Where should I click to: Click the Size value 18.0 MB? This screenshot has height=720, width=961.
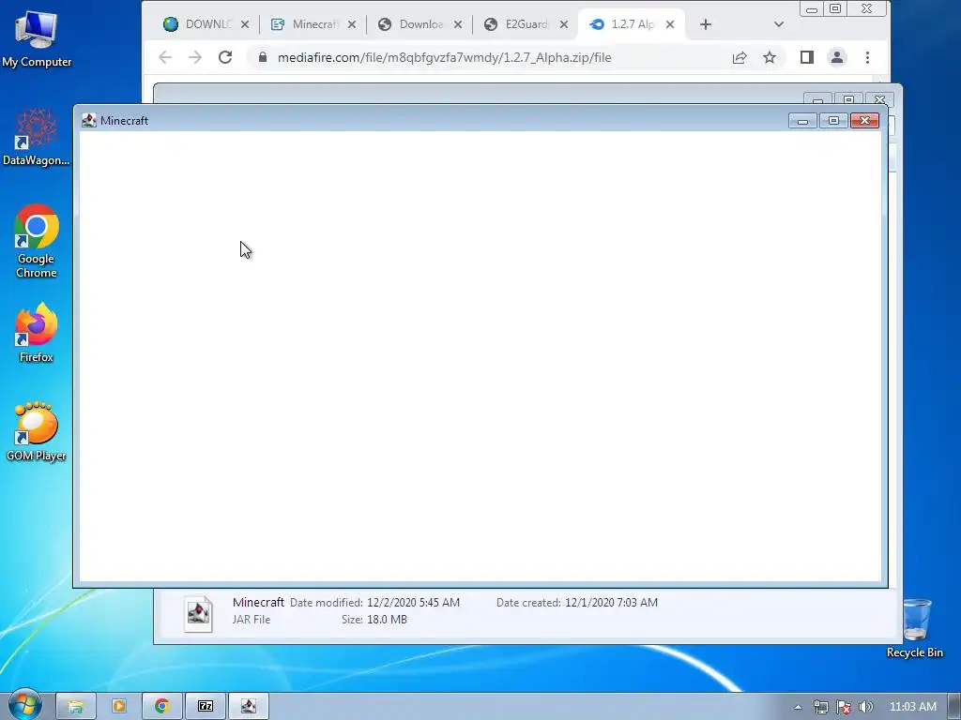[x=387, y=620]
